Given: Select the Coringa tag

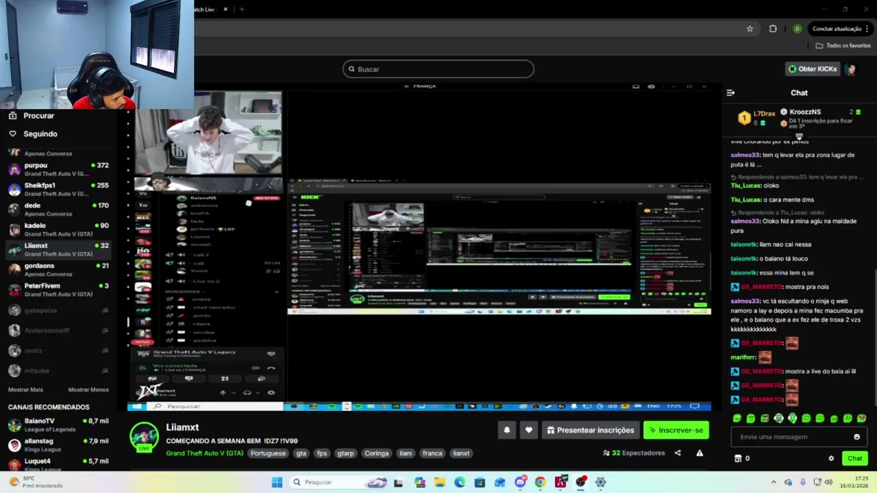Looking at the screenshot, I should pyautogui.click(x=377, y=453).
